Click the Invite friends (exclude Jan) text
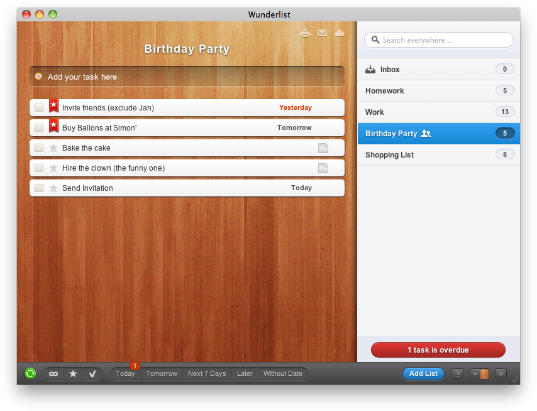 108,108
